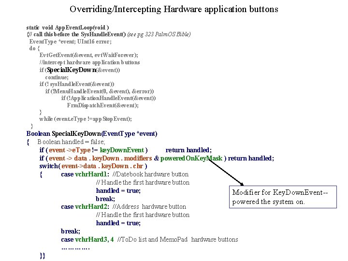Click 'EvtGetEvent(&event, evtWaitForever);' line
Image resolution: width=348 pixels, height=261 pixels.
(89, 55)
